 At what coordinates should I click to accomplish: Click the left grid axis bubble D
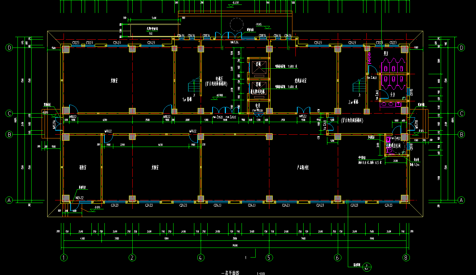tap(9, 48)
